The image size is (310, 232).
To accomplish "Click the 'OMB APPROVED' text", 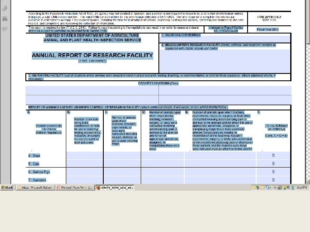I will click(269, 17).
